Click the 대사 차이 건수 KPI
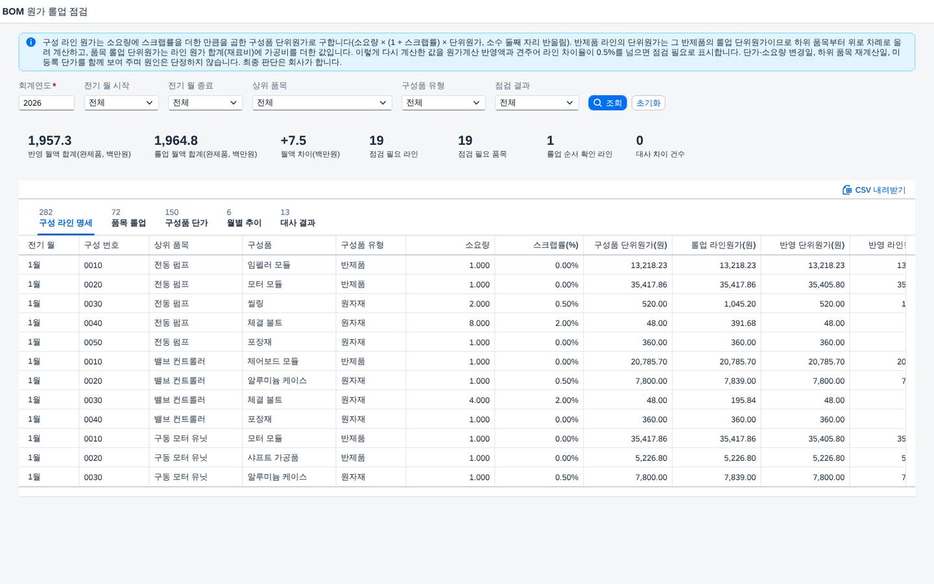Screen dimensions: 934x584 coord(660,147)
